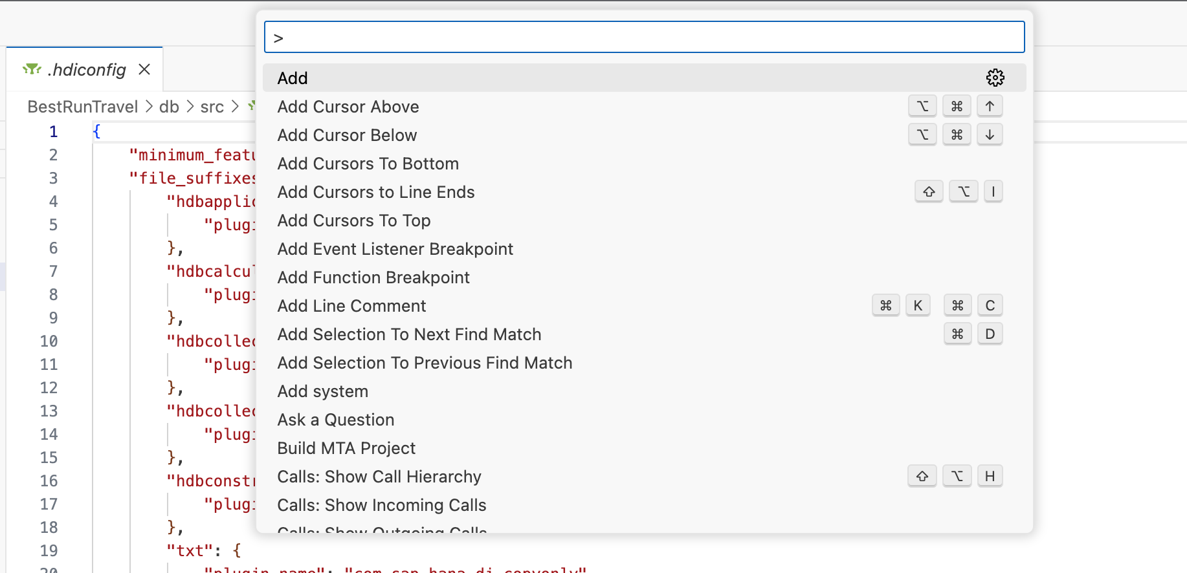The image size is (1187, 573).
Task: Click the H key badge for Call Hierarchy
Action: (x=990, y=476)
